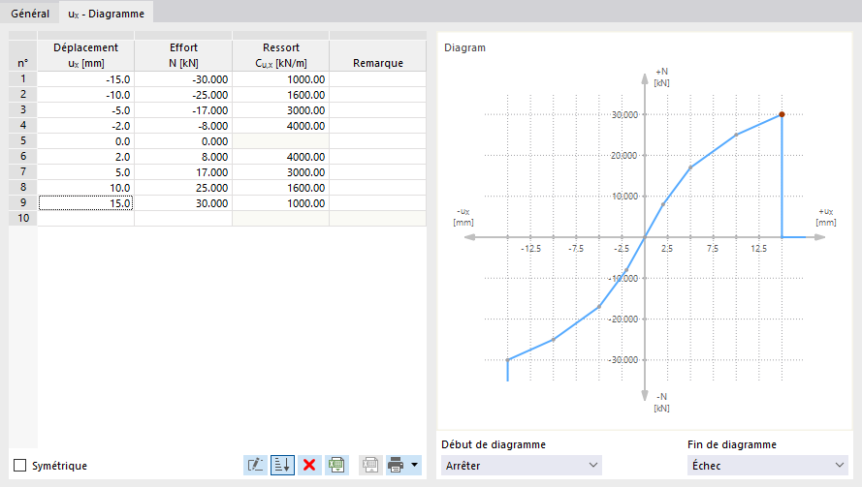862x487 pixels.
Task: Click the Déplacement column header
Action: pos(85,55)
